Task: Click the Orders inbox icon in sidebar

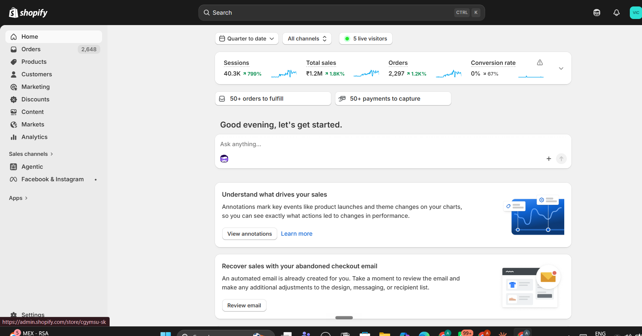Action: (x=14, y=49)
